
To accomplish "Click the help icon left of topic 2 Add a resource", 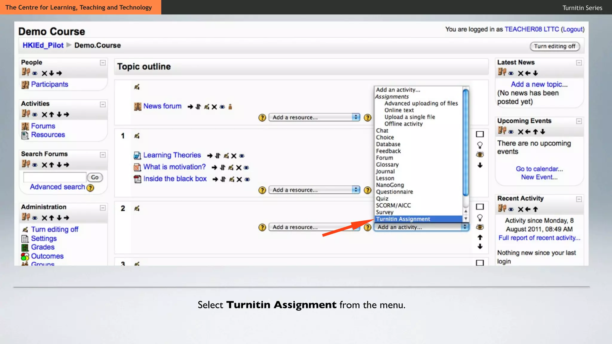I will pos(262,228).
